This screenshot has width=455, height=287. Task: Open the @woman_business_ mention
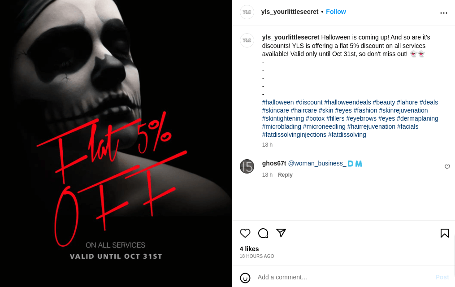tap(317, 163)
